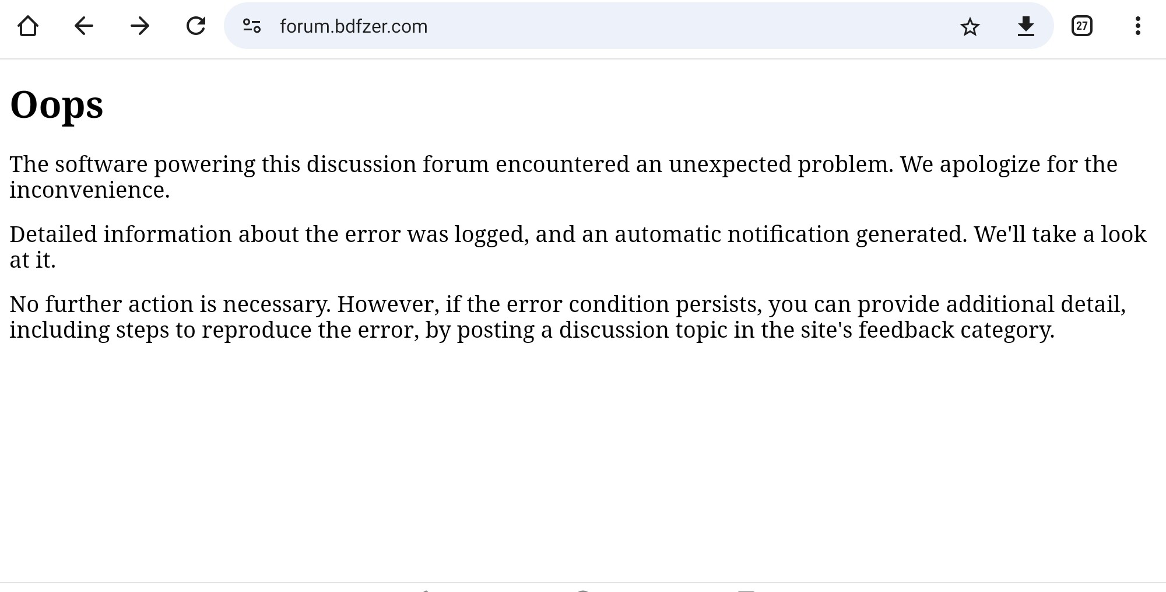This screenshot has height=592, width=1166.
Task: Bookmark this page with the star
Action: [970, 26]
